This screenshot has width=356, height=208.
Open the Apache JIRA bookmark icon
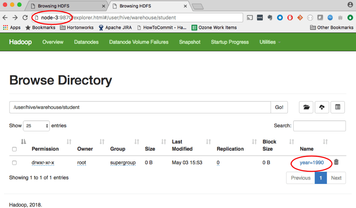click(x=101, y=27)
